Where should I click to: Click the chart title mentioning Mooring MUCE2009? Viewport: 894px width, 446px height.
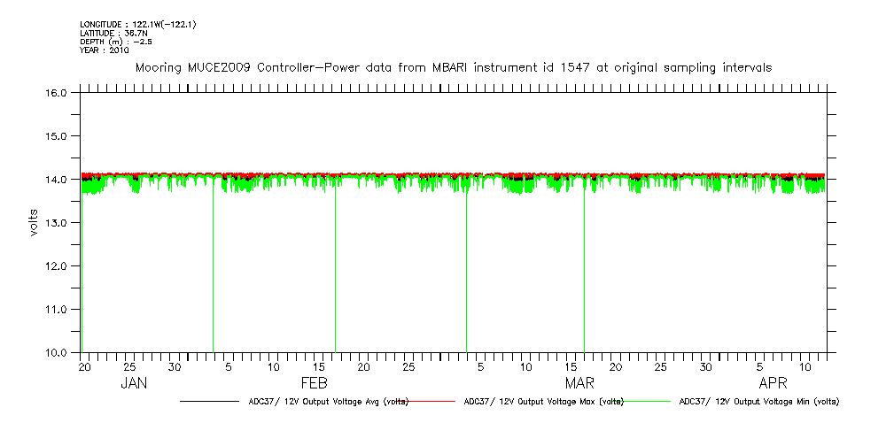click(x=453, y=67)
